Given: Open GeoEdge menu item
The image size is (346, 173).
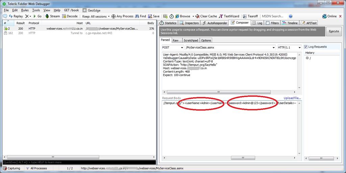Looking at the screenshot, I should click(x=91, y=10).
